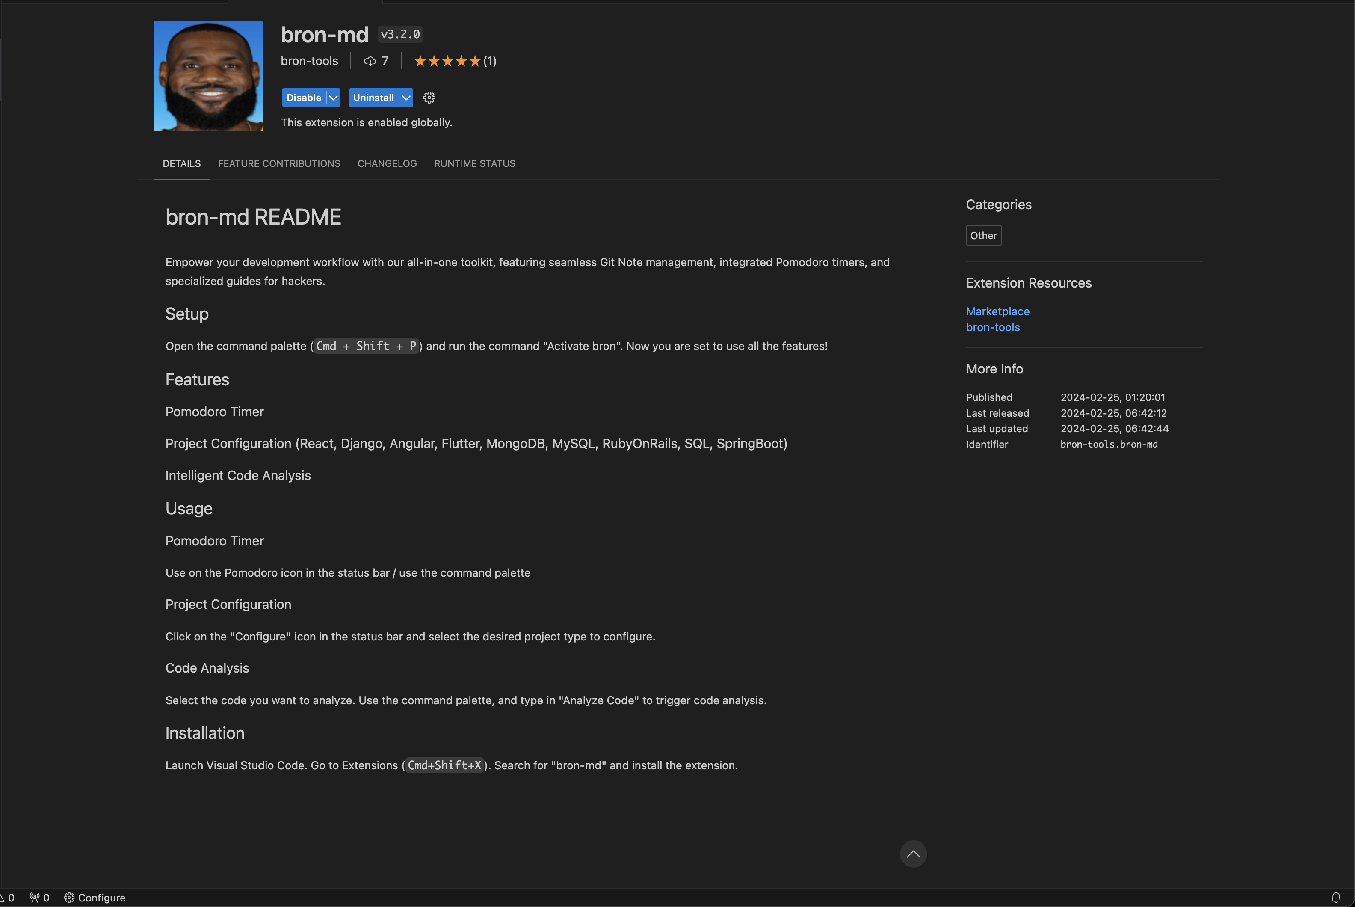This screenshot has height=907, width=1355.
Task: Click the bron-md extension avatar image
Action: tap(208, 76)
